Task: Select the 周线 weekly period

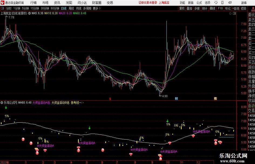Action: 71,8
